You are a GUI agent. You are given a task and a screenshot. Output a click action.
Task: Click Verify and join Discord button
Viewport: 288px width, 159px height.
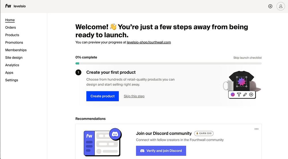pos(161,151)
